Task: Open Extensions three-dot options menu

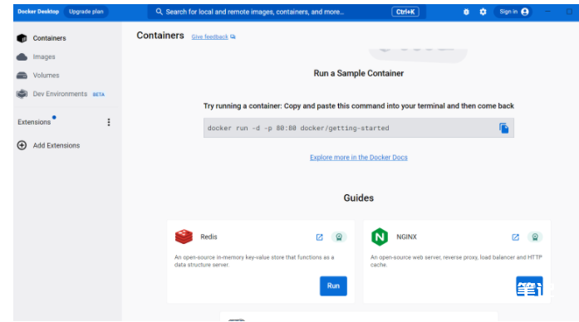Action: [109, 122]
